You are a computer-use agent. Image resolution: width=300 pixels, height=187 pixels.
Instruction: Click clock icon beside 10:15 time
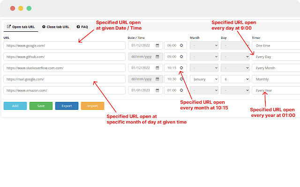[x=181, y=68]
